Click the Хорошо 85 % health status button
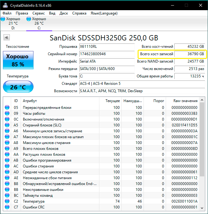This screenshot has height=214, width=208. coord(18,60)
